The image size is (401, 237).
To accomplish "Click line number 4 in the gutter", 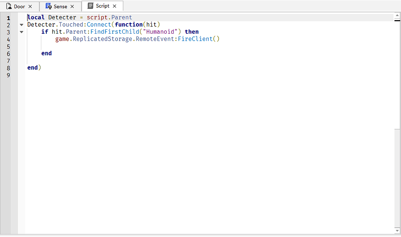I will (8, 39).
